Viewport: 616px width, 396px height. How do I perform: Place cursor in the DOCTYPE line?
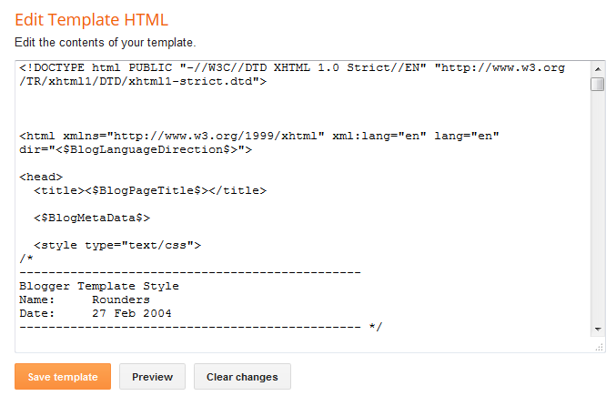coord(292,67)
